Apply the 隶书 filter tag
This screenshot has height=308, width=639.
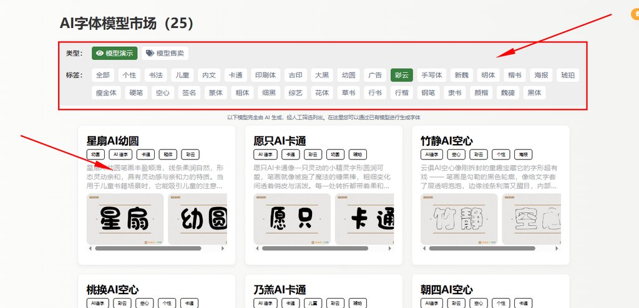click(455, 93)
